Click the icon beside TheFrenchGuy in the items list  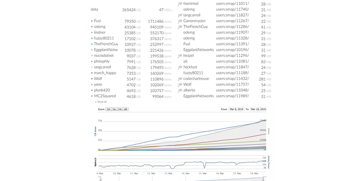pyautogui.click(x=180, y=27)
